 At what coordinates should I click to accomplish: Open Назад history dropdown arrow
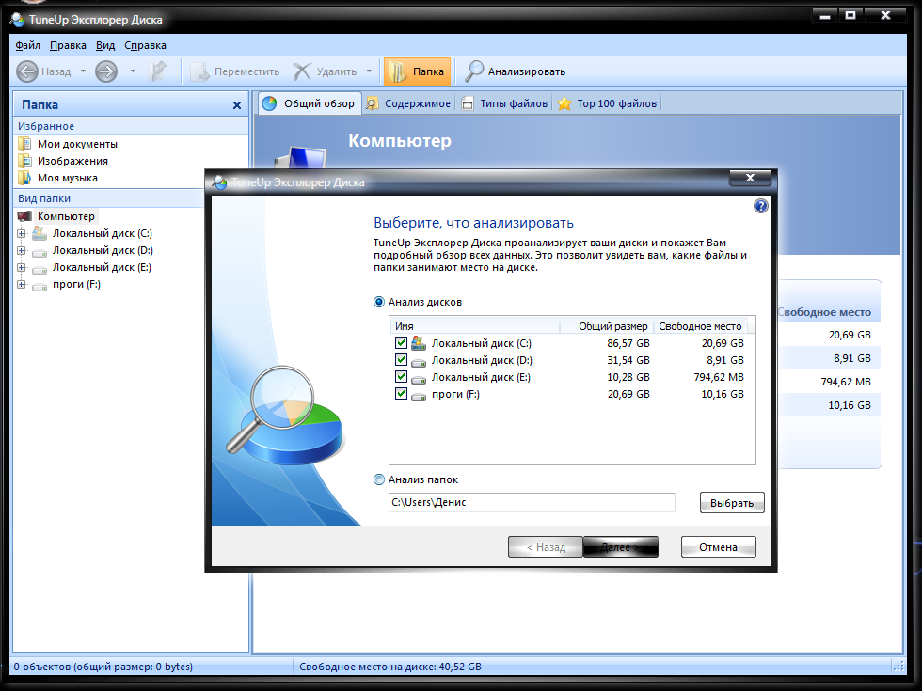click(83, 71)
